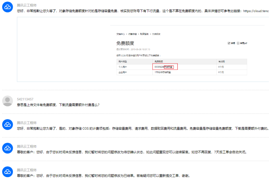This screenshot has height=179, width=274.
Task: Click 6个月 in the 企业用户 row
Action: point(221,72)
